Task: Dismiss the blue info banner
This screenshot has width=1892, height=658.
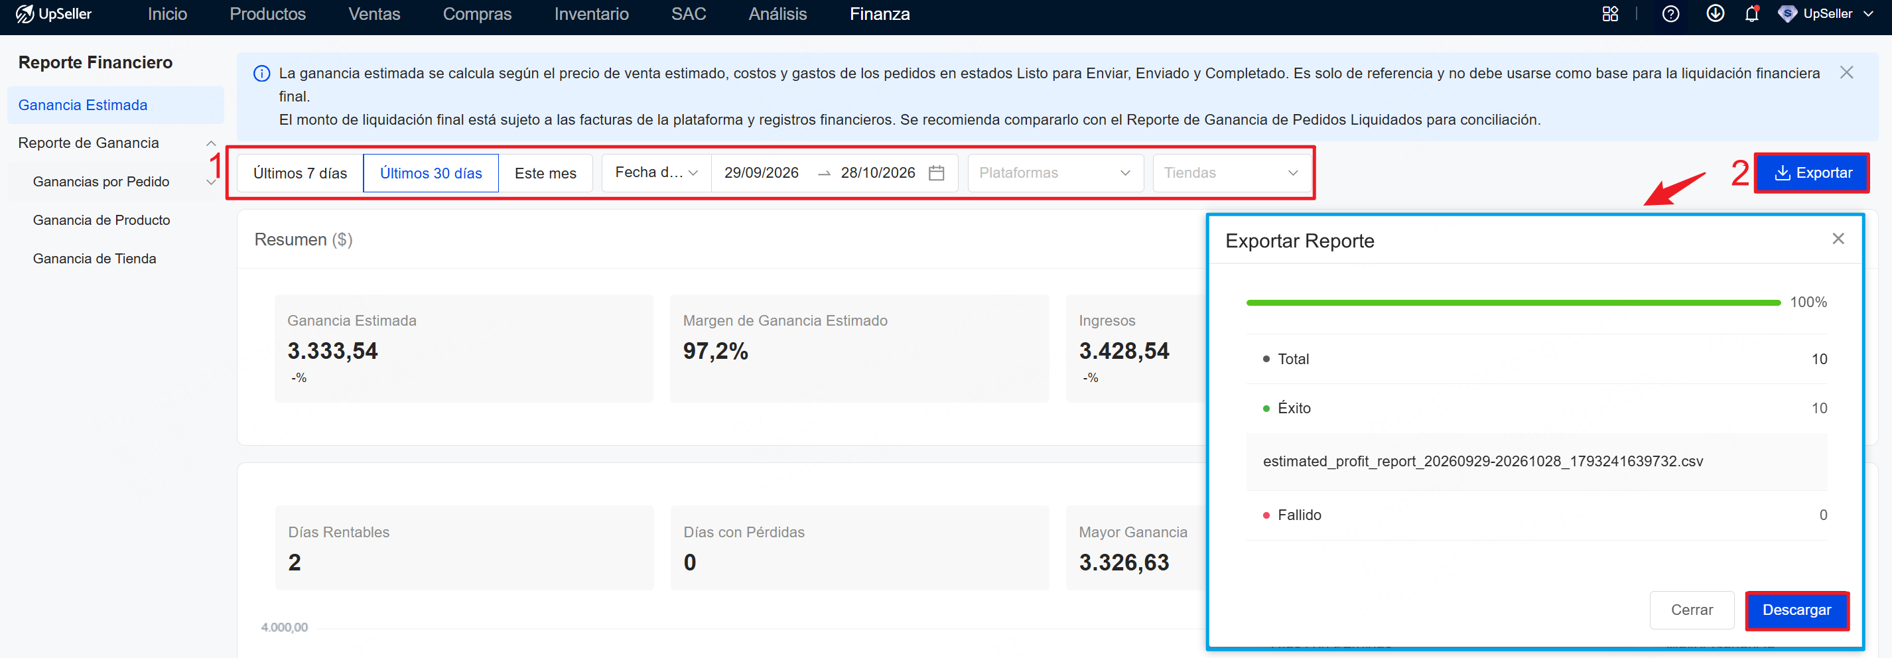Action: (1846, 73)
